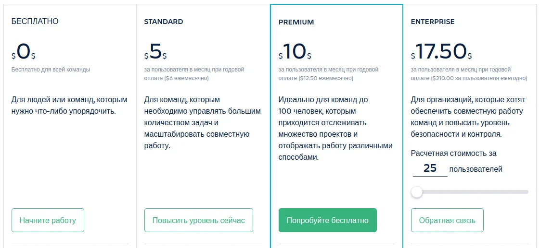Click the ENTERPRISE plan title
This screenshot has height=248, width=540.
click(x=433, y=22)
